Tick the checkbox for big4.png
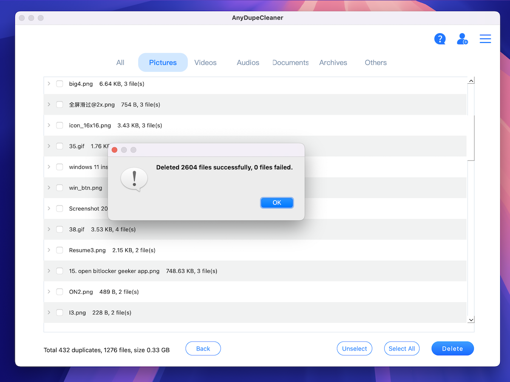This screenshot has height=382, width=510. point(59,84)
